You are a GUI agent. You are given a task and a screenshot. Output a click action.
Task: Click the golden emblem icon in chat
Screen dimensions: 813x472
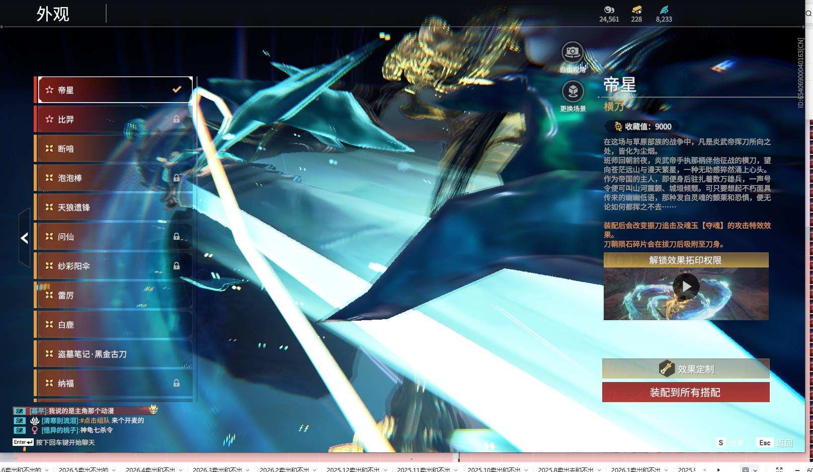pos(153,409)
